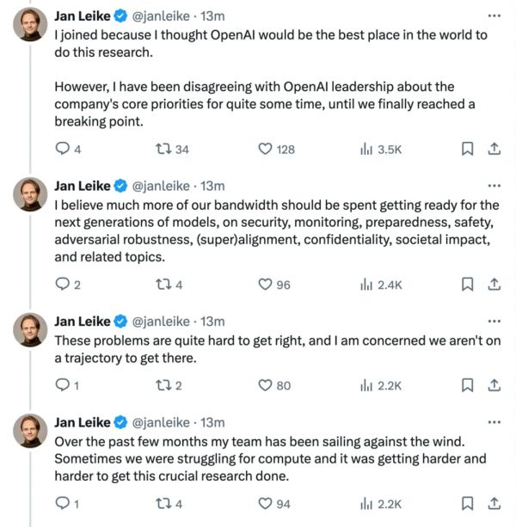Click Jan Leike's avatar on the second tweet

coord(30,195)
